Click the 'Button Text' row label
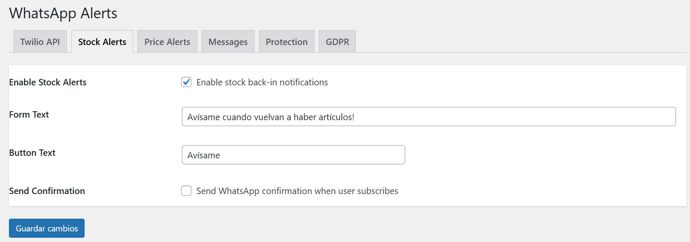The width and height of the screenshot is (690, 242). 32,153
